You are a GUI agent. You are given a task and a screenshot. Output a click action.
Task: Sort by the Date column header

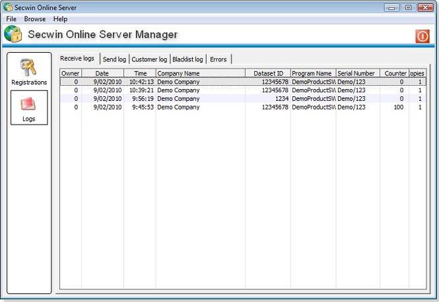coord(102,73)
